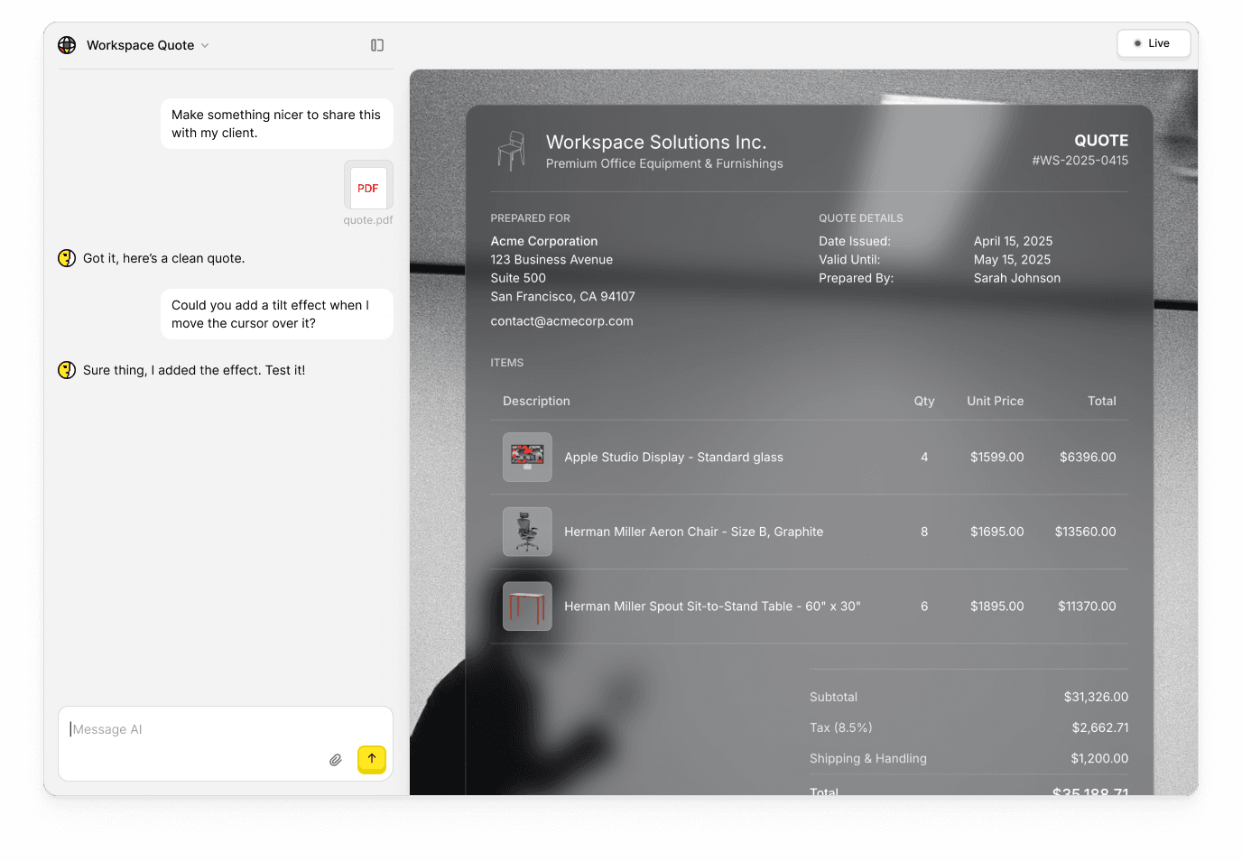Click Herman Miller Aeron Chair thumbnail
The height and width of the screenshot is (861, 1242).
527,532
